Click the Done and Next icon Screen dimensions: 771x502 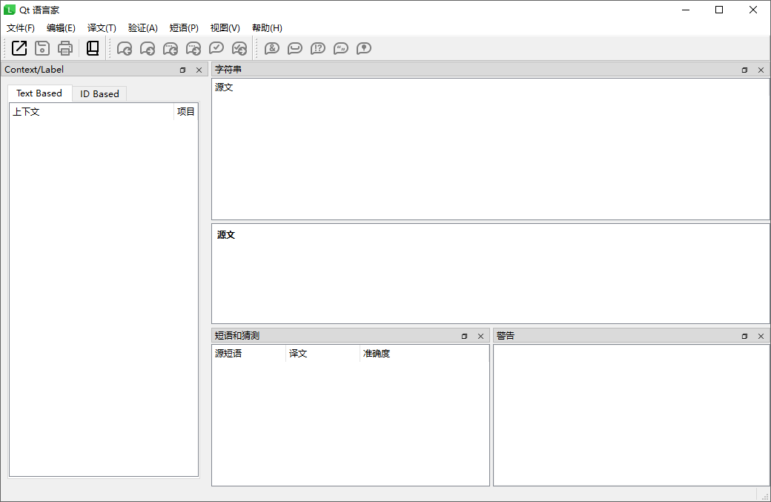[x=239, y=48]
